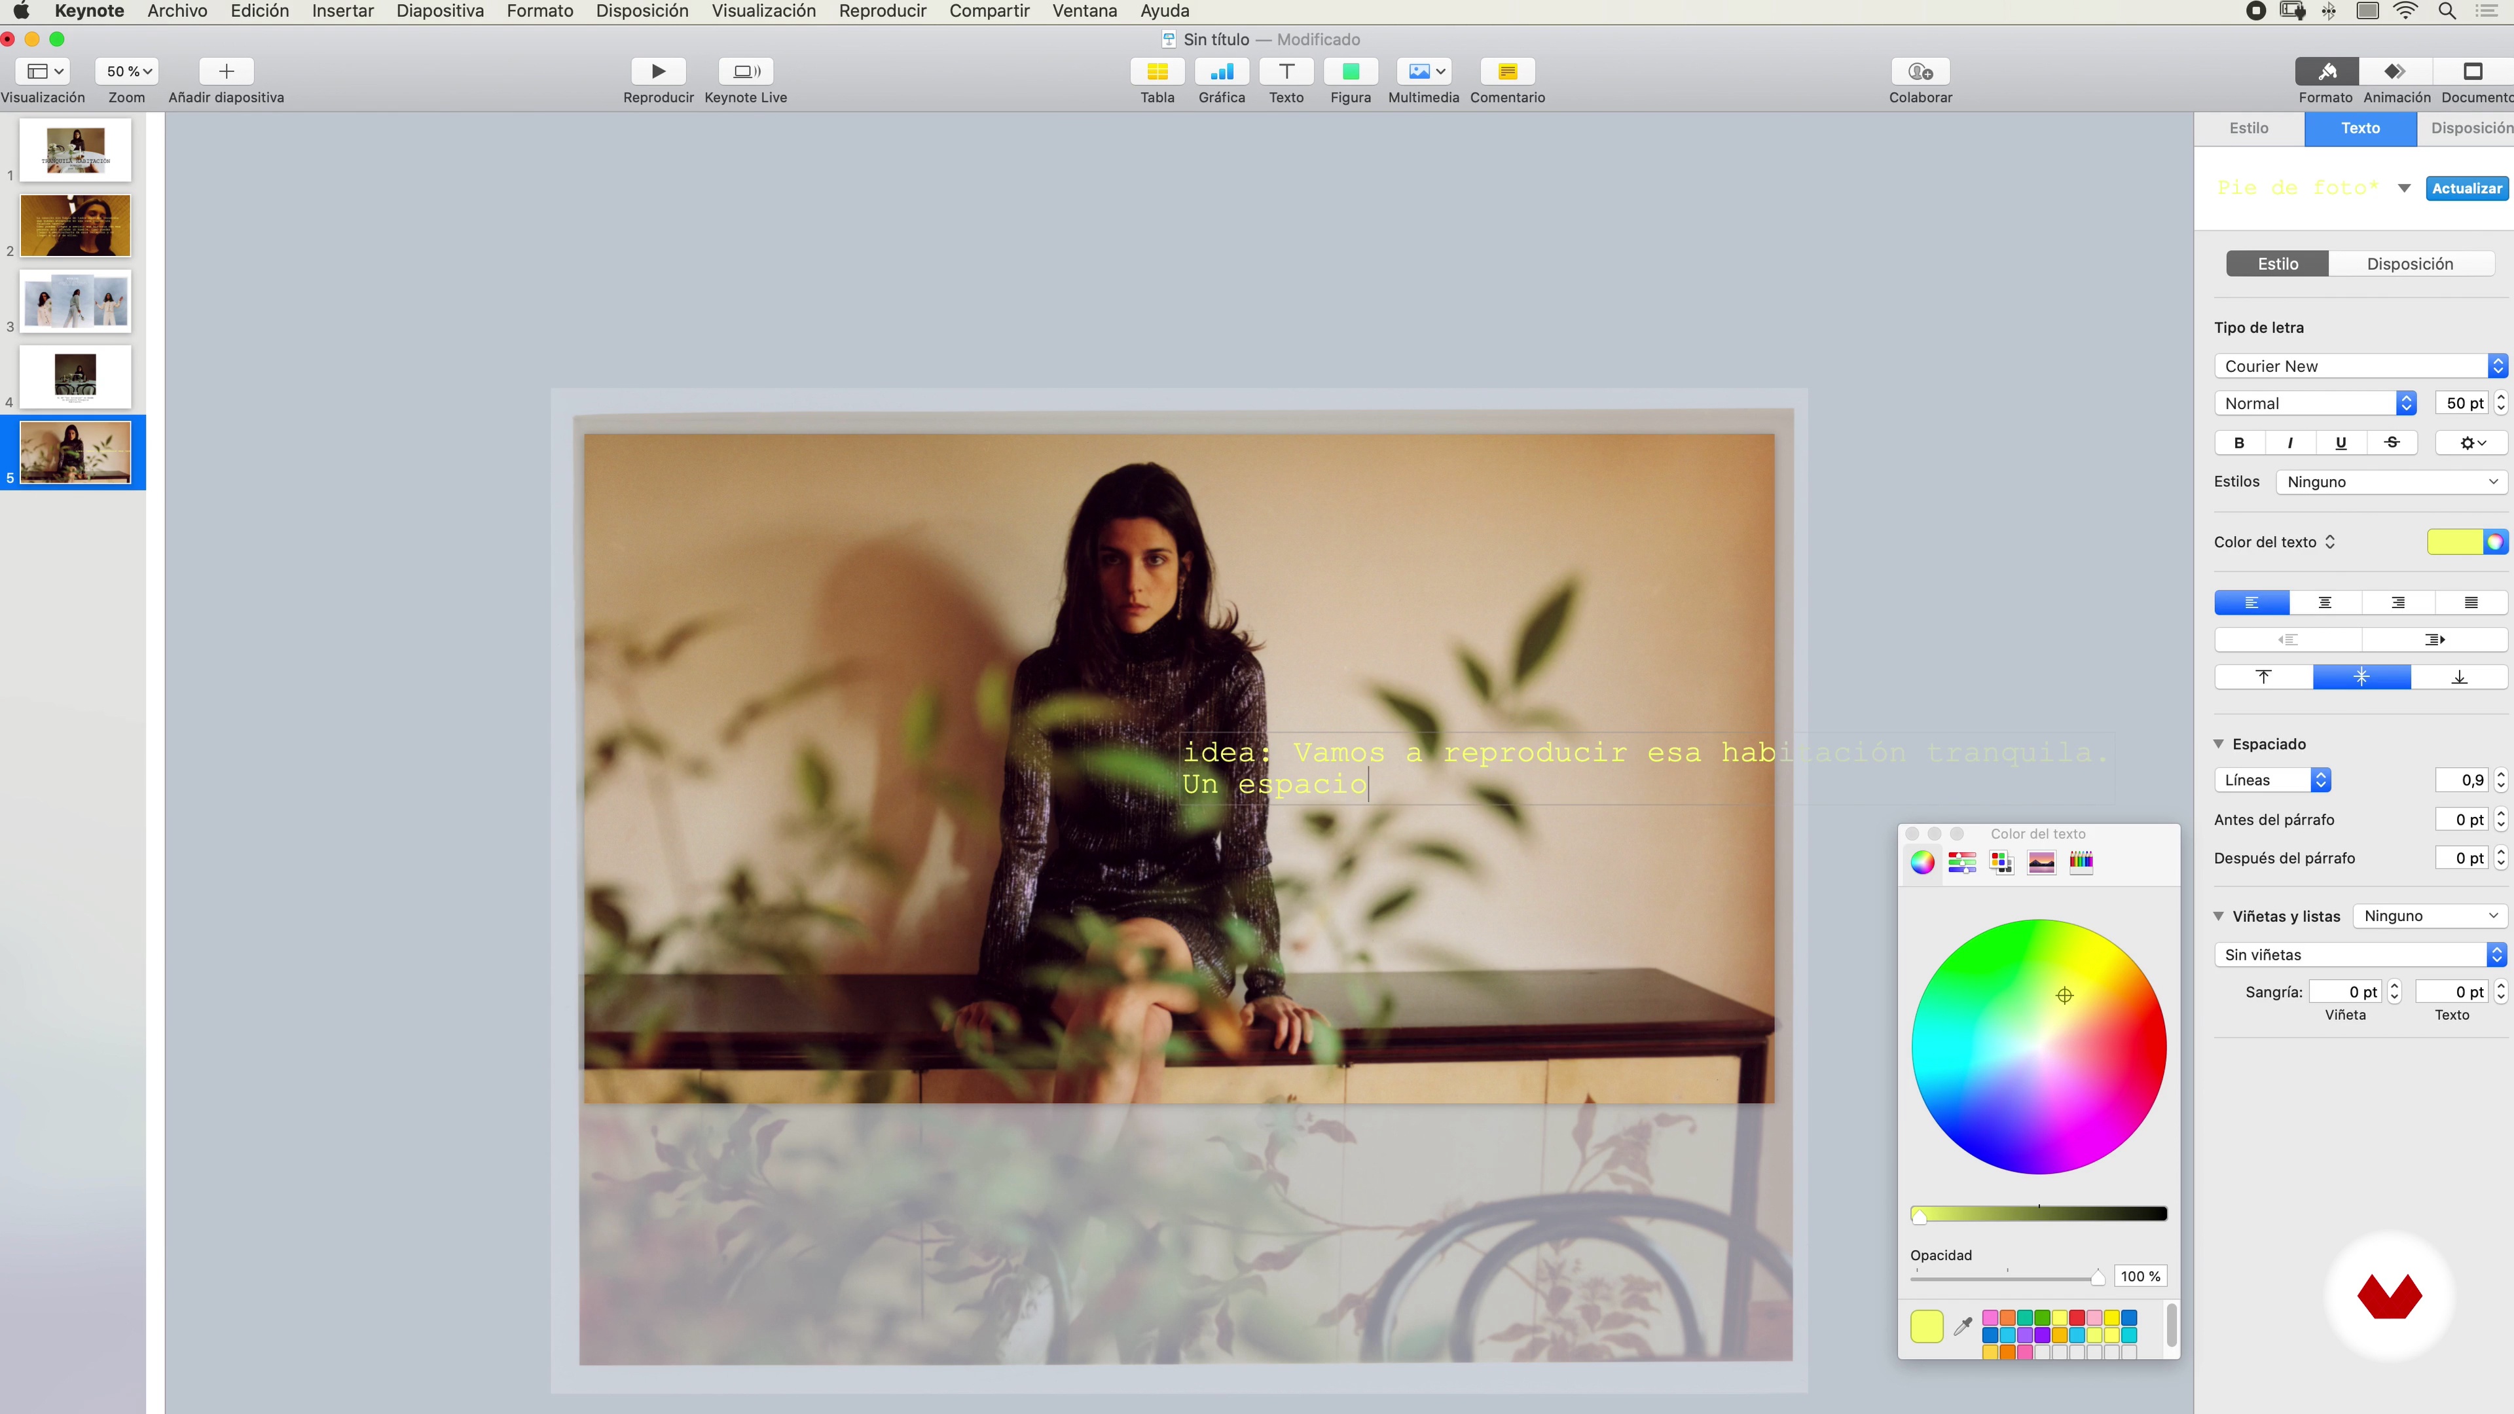Viewport: 2514px width, 1414px height.
Task: Open the Multimedia dropdown
Action: point(1424,71)
